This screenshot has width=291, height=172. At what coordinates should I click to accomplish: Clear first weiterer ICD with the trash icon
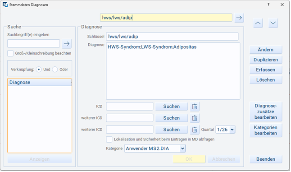pos(195,118)
